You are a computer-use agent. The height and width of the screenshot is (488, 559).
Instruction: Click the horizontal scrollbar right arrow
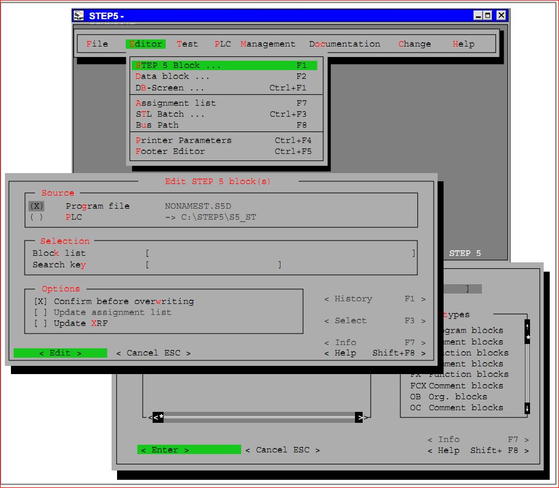pyautogui.click(x=359, y=417)
